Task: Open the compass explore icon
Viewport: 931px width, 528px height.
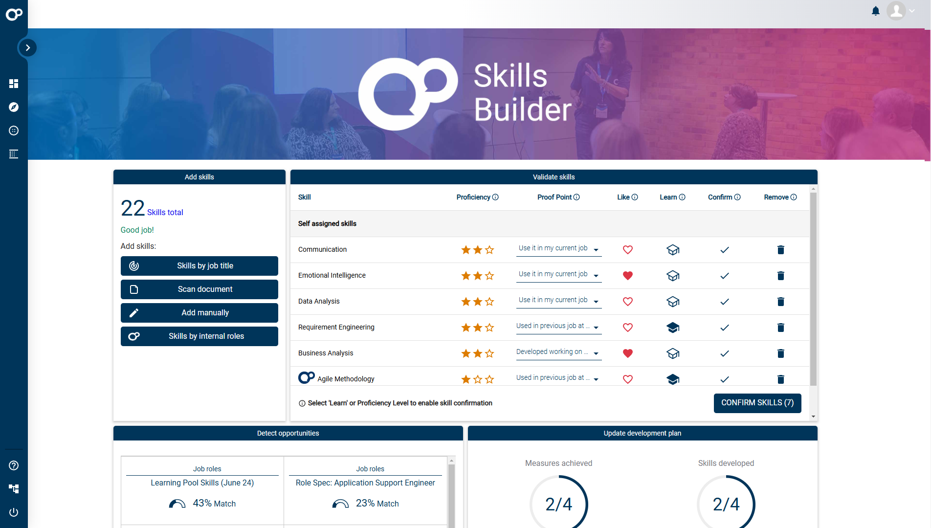Action: click(14, 107)
